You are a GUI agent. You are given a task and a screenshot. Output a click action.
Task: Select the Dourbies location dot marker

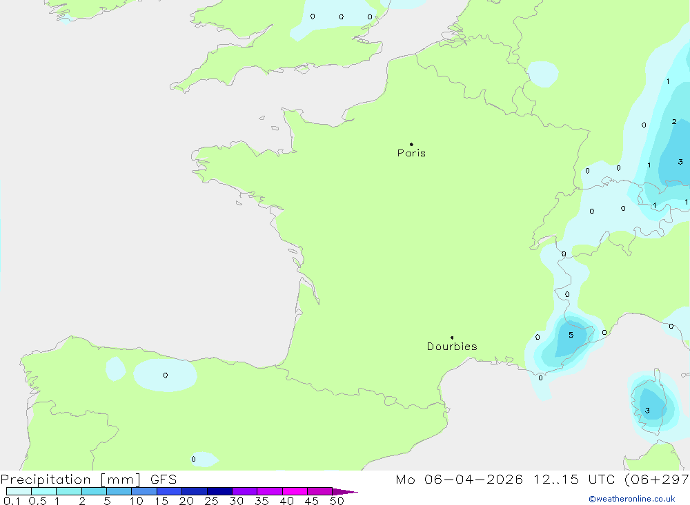pyautogui.click(x=452, y=338)
